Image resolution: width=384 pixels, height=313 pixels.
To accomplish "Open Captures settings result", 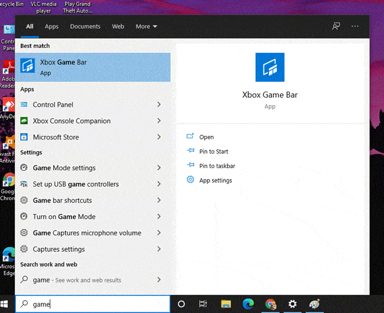I will pos(93,249).
